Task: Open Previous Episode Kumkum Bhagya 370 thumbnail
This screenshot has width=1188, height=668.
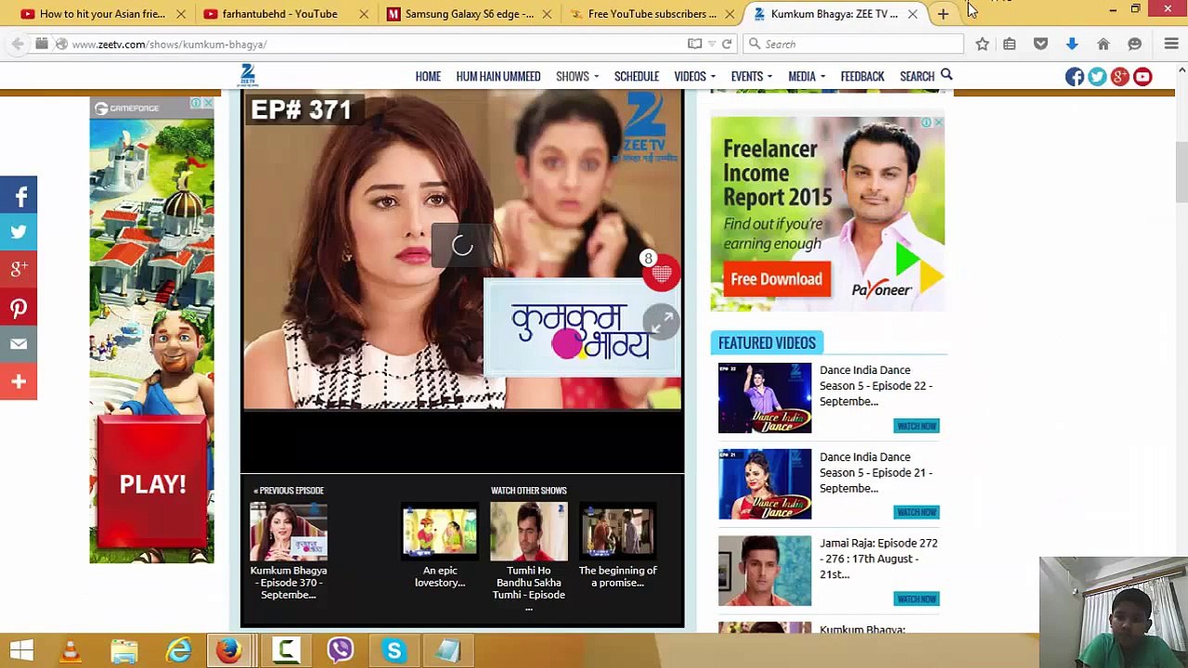Action: (x=289, y=531)
